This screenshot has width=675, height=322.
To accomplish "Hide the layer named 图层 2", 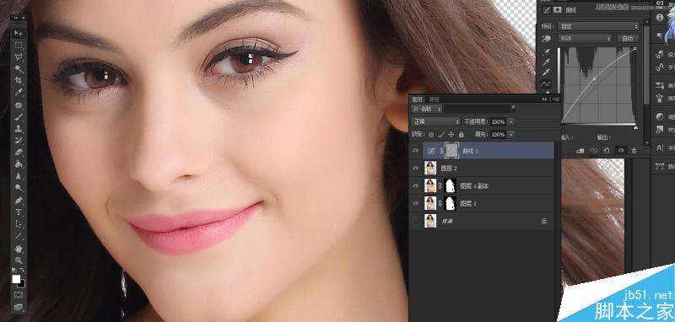I will coord(415,168).
